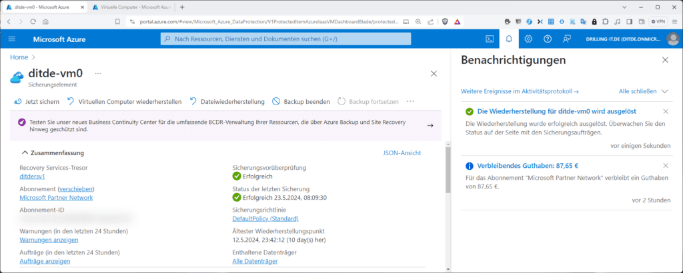Click the green Erfolgreich check under Sicherungsvorüberprüfung
Viewport: 683px width, 273px height.
point(237,176)
